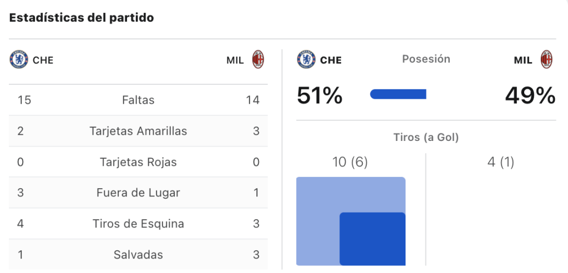Viewport: 568px width, 273px height.
Task: Select the MIL team label in stats table
Action: (x=235, y=60)
